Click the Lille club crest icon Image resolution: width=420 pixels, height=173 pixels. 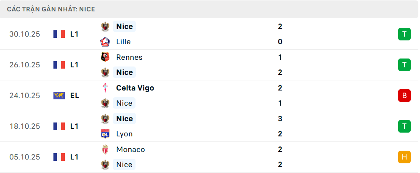click(105, 42)
